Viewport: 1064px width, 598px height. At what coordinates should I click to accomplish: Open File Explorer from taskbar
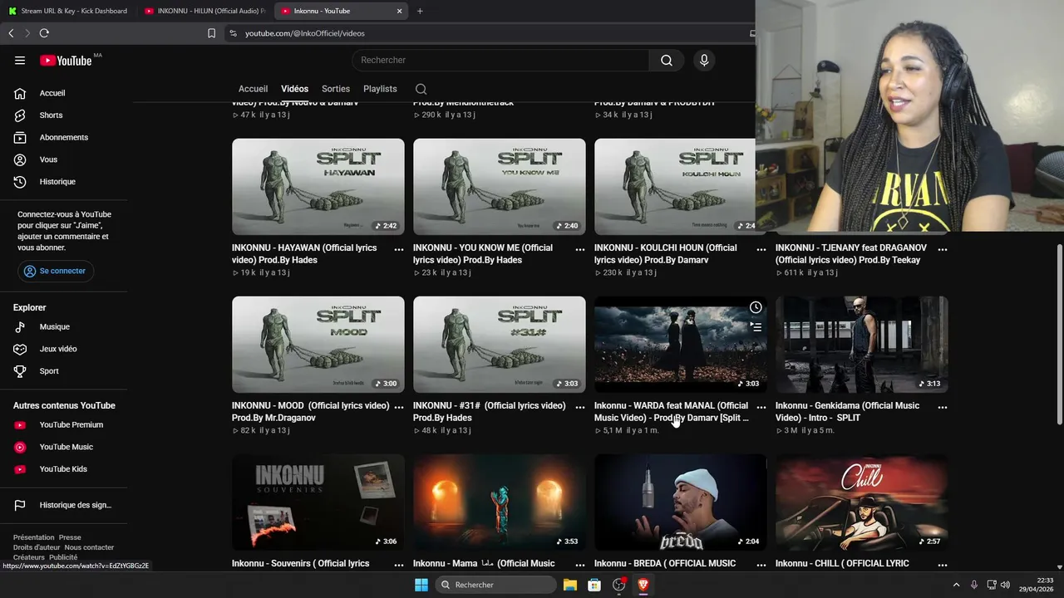point(570,585)
